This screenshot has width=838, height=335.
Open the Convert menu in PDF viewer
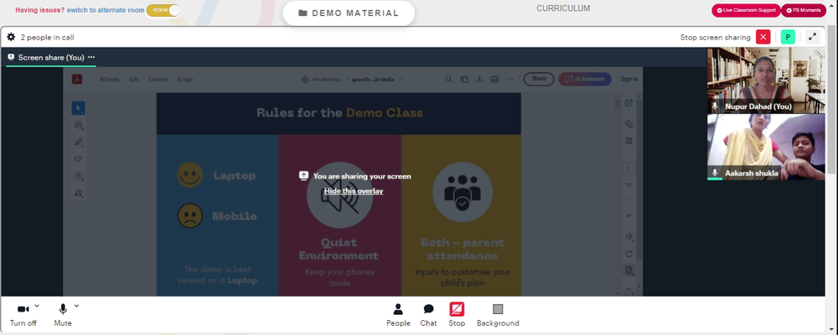pyautogui.click(x=158, y=79)
